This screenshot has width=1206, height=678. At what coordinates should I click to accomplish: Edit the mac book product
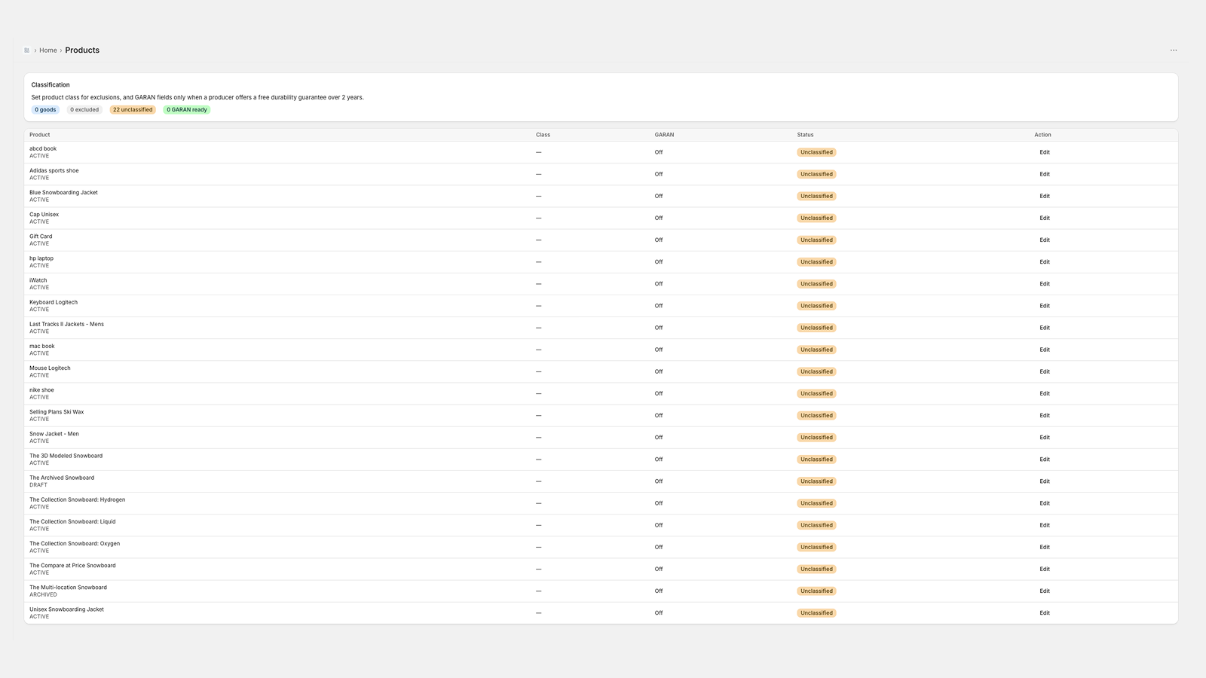click(x=1045, y=350)
